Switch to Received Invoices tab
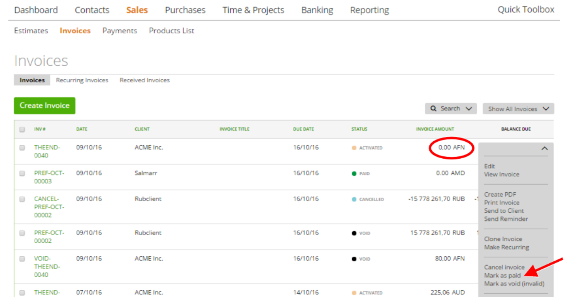This screenshot has width=577, height=297. [x=145, y=80]
